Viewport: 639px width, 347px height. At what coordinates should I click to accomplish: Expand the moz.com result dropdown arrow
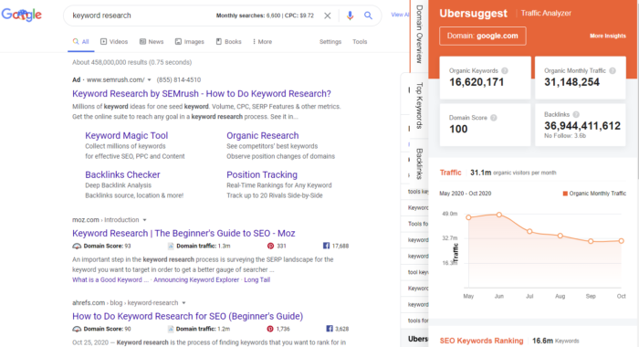pyautogui.click(x=144, y=220)
